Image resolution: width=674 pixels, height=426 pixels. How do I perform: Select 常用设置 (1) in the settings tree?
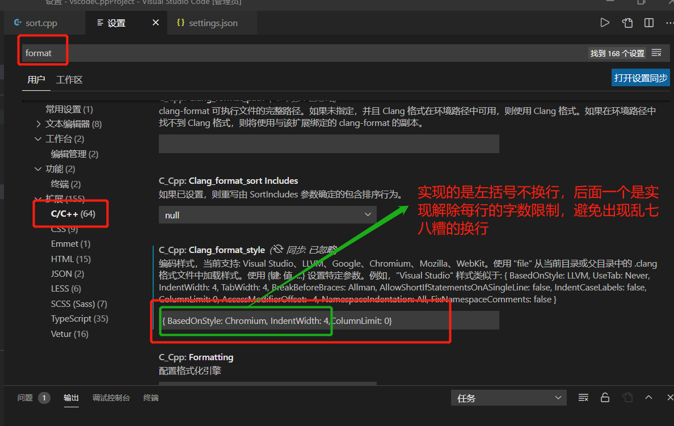[69, 109]
